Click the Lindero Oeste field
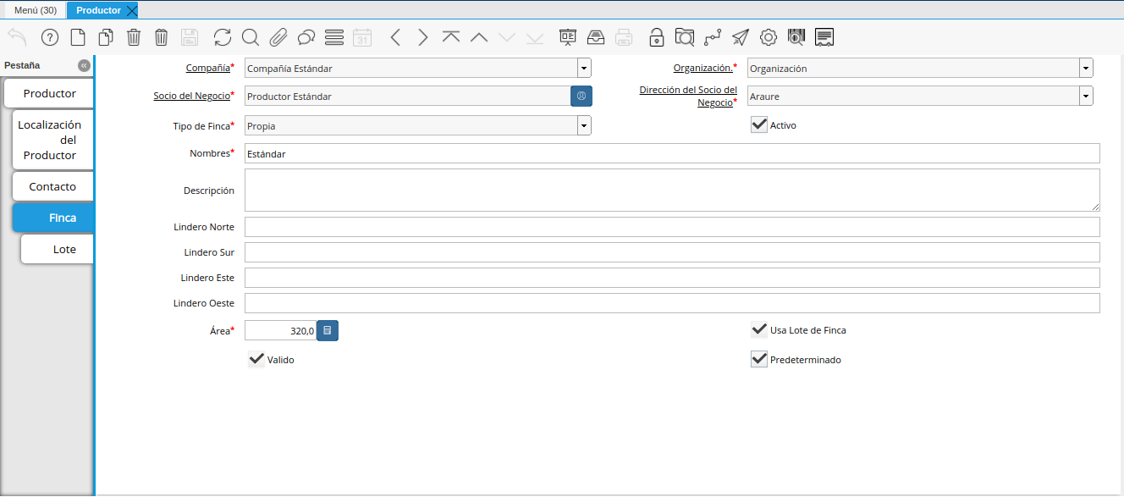 point(672,303)
